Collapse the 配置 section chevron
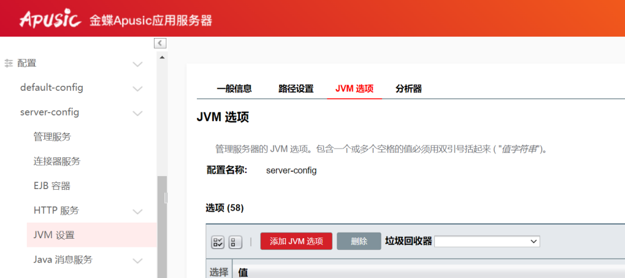 (x=138, y=64)
